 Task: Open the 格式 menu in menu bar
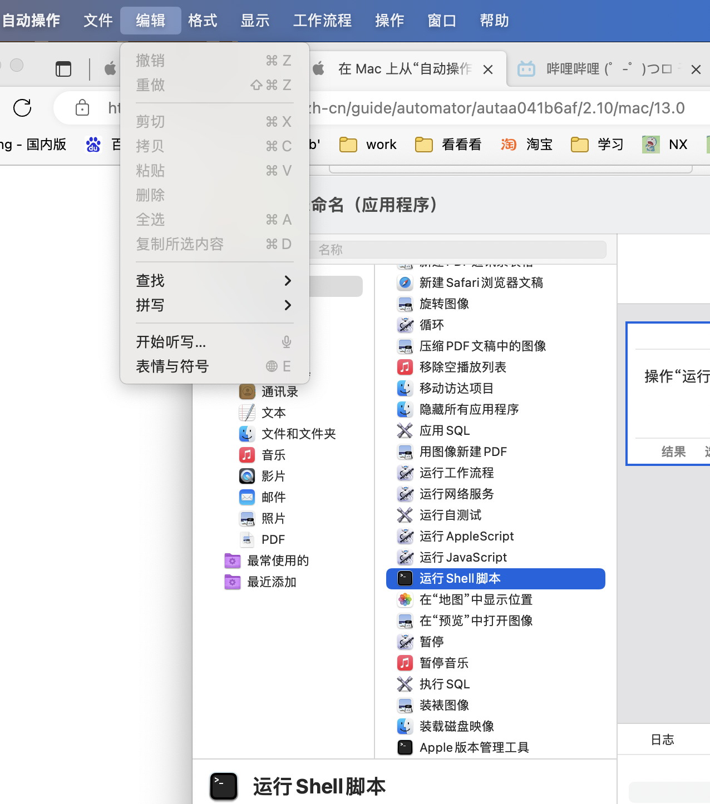pyautogui.click(x=203, y=21)
